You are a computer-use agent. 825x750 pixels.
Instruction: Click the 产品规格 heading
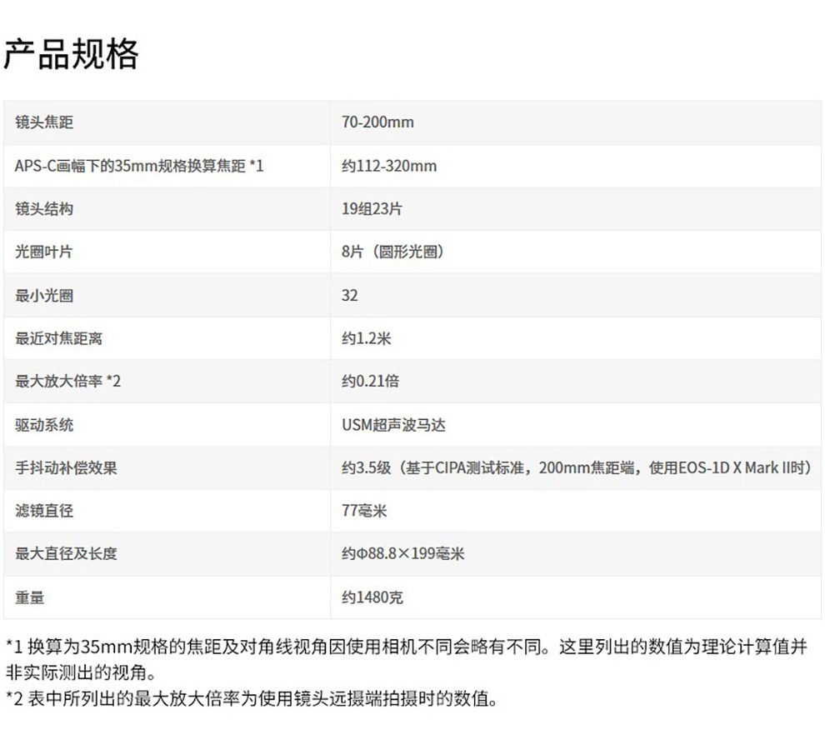[71, 53]
